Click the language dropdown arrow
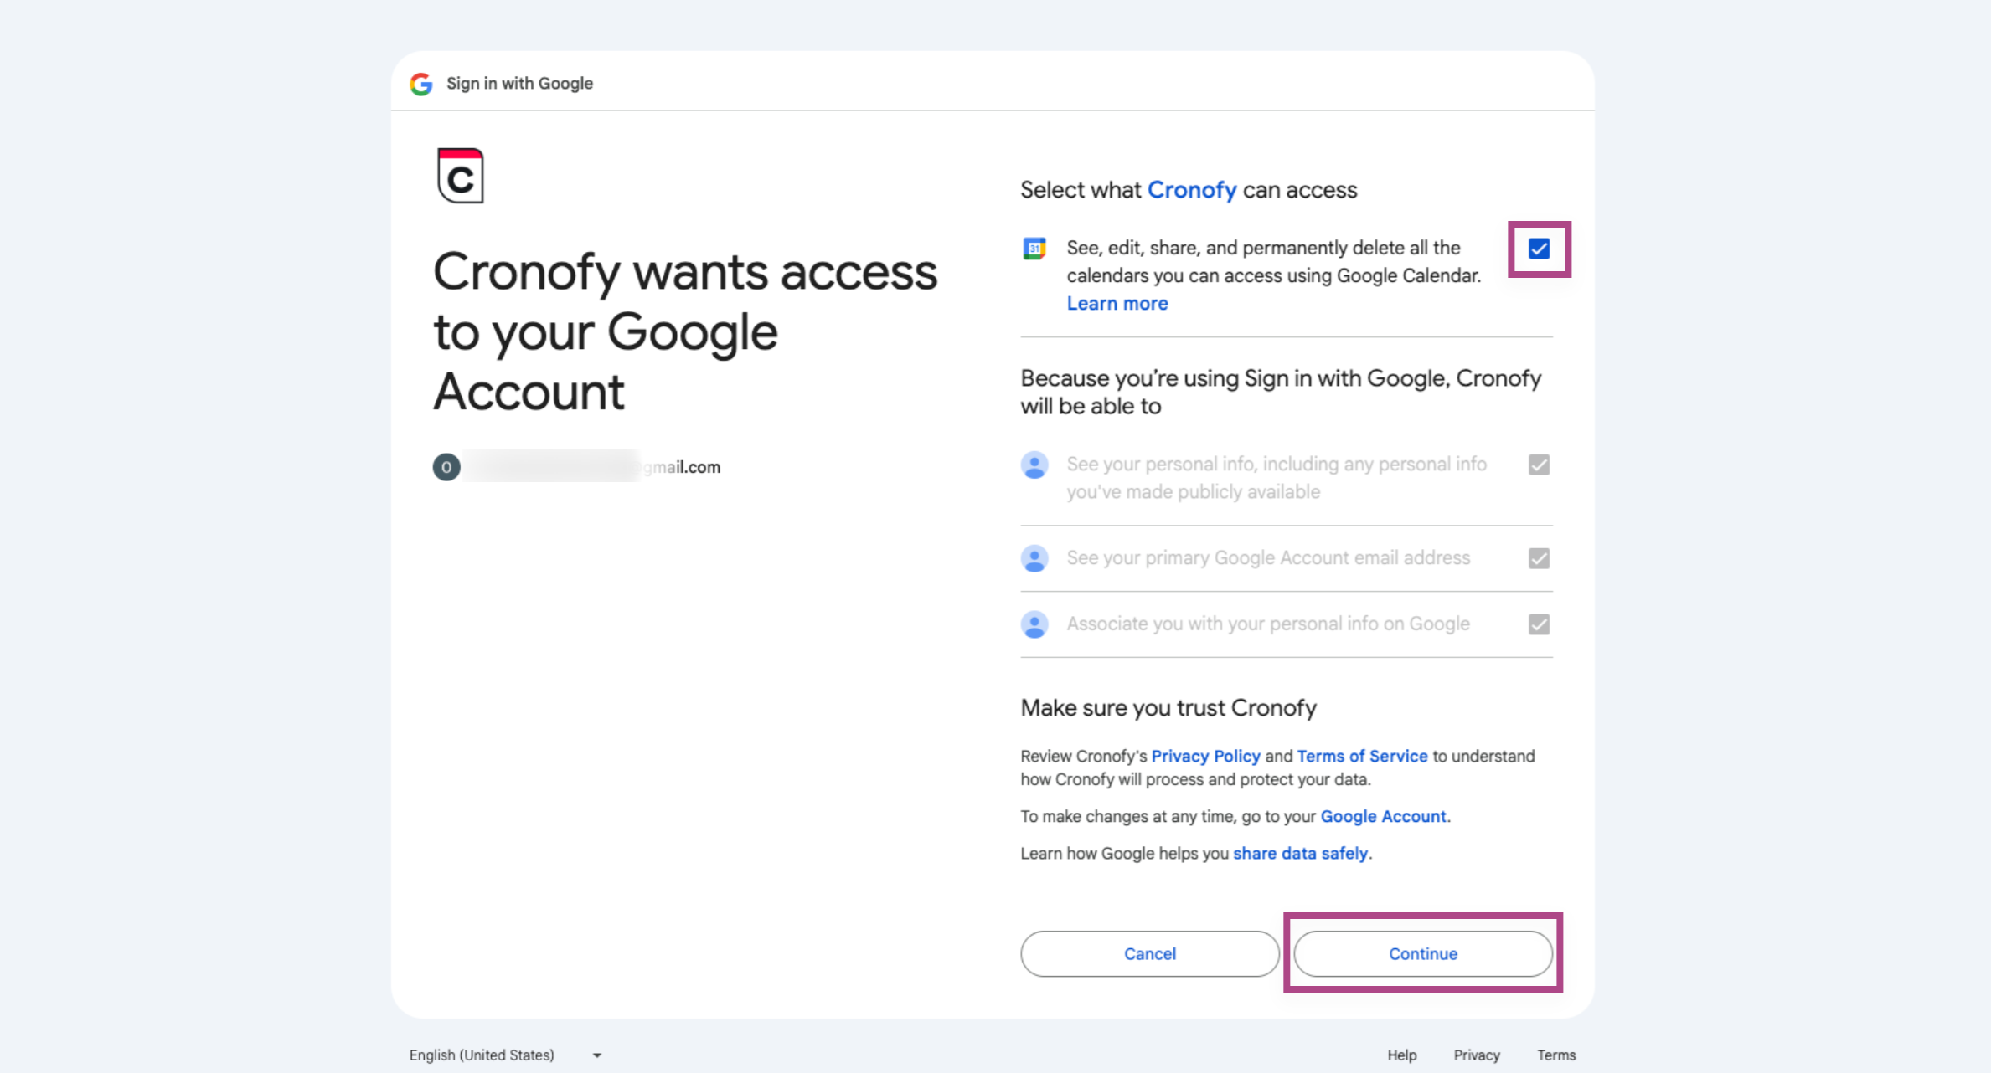 tap(597, 1055)
